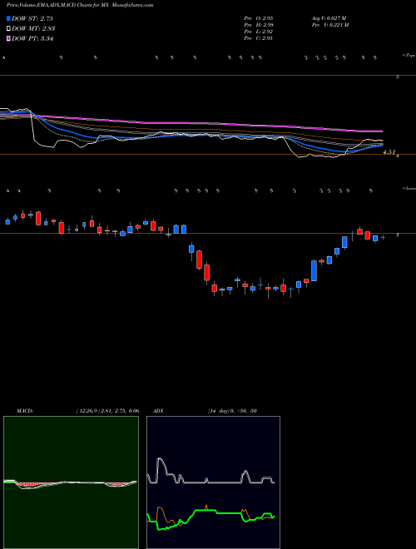Click the 'Pre C: 2.93' value
The width and height of the screenshot is (416, 549).
(259, 38)
